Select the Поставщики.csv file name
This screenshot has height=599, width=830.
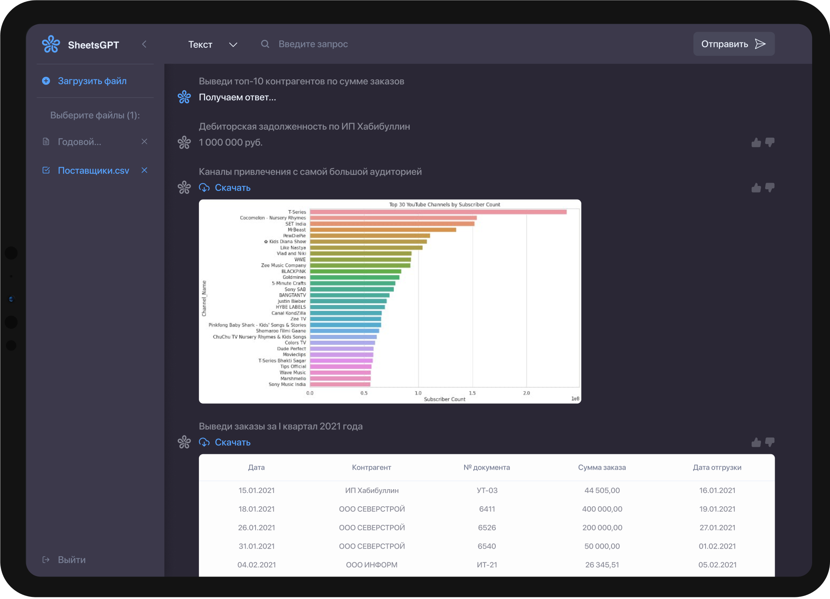94,171
